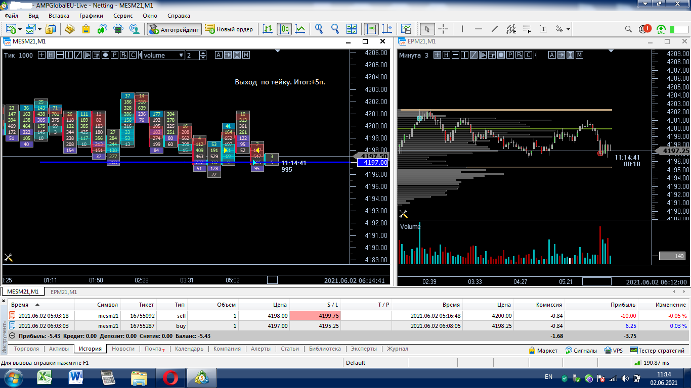Click the chart shift triangle on EPM21 chart

pyautogui.click(x=612, y=51)
